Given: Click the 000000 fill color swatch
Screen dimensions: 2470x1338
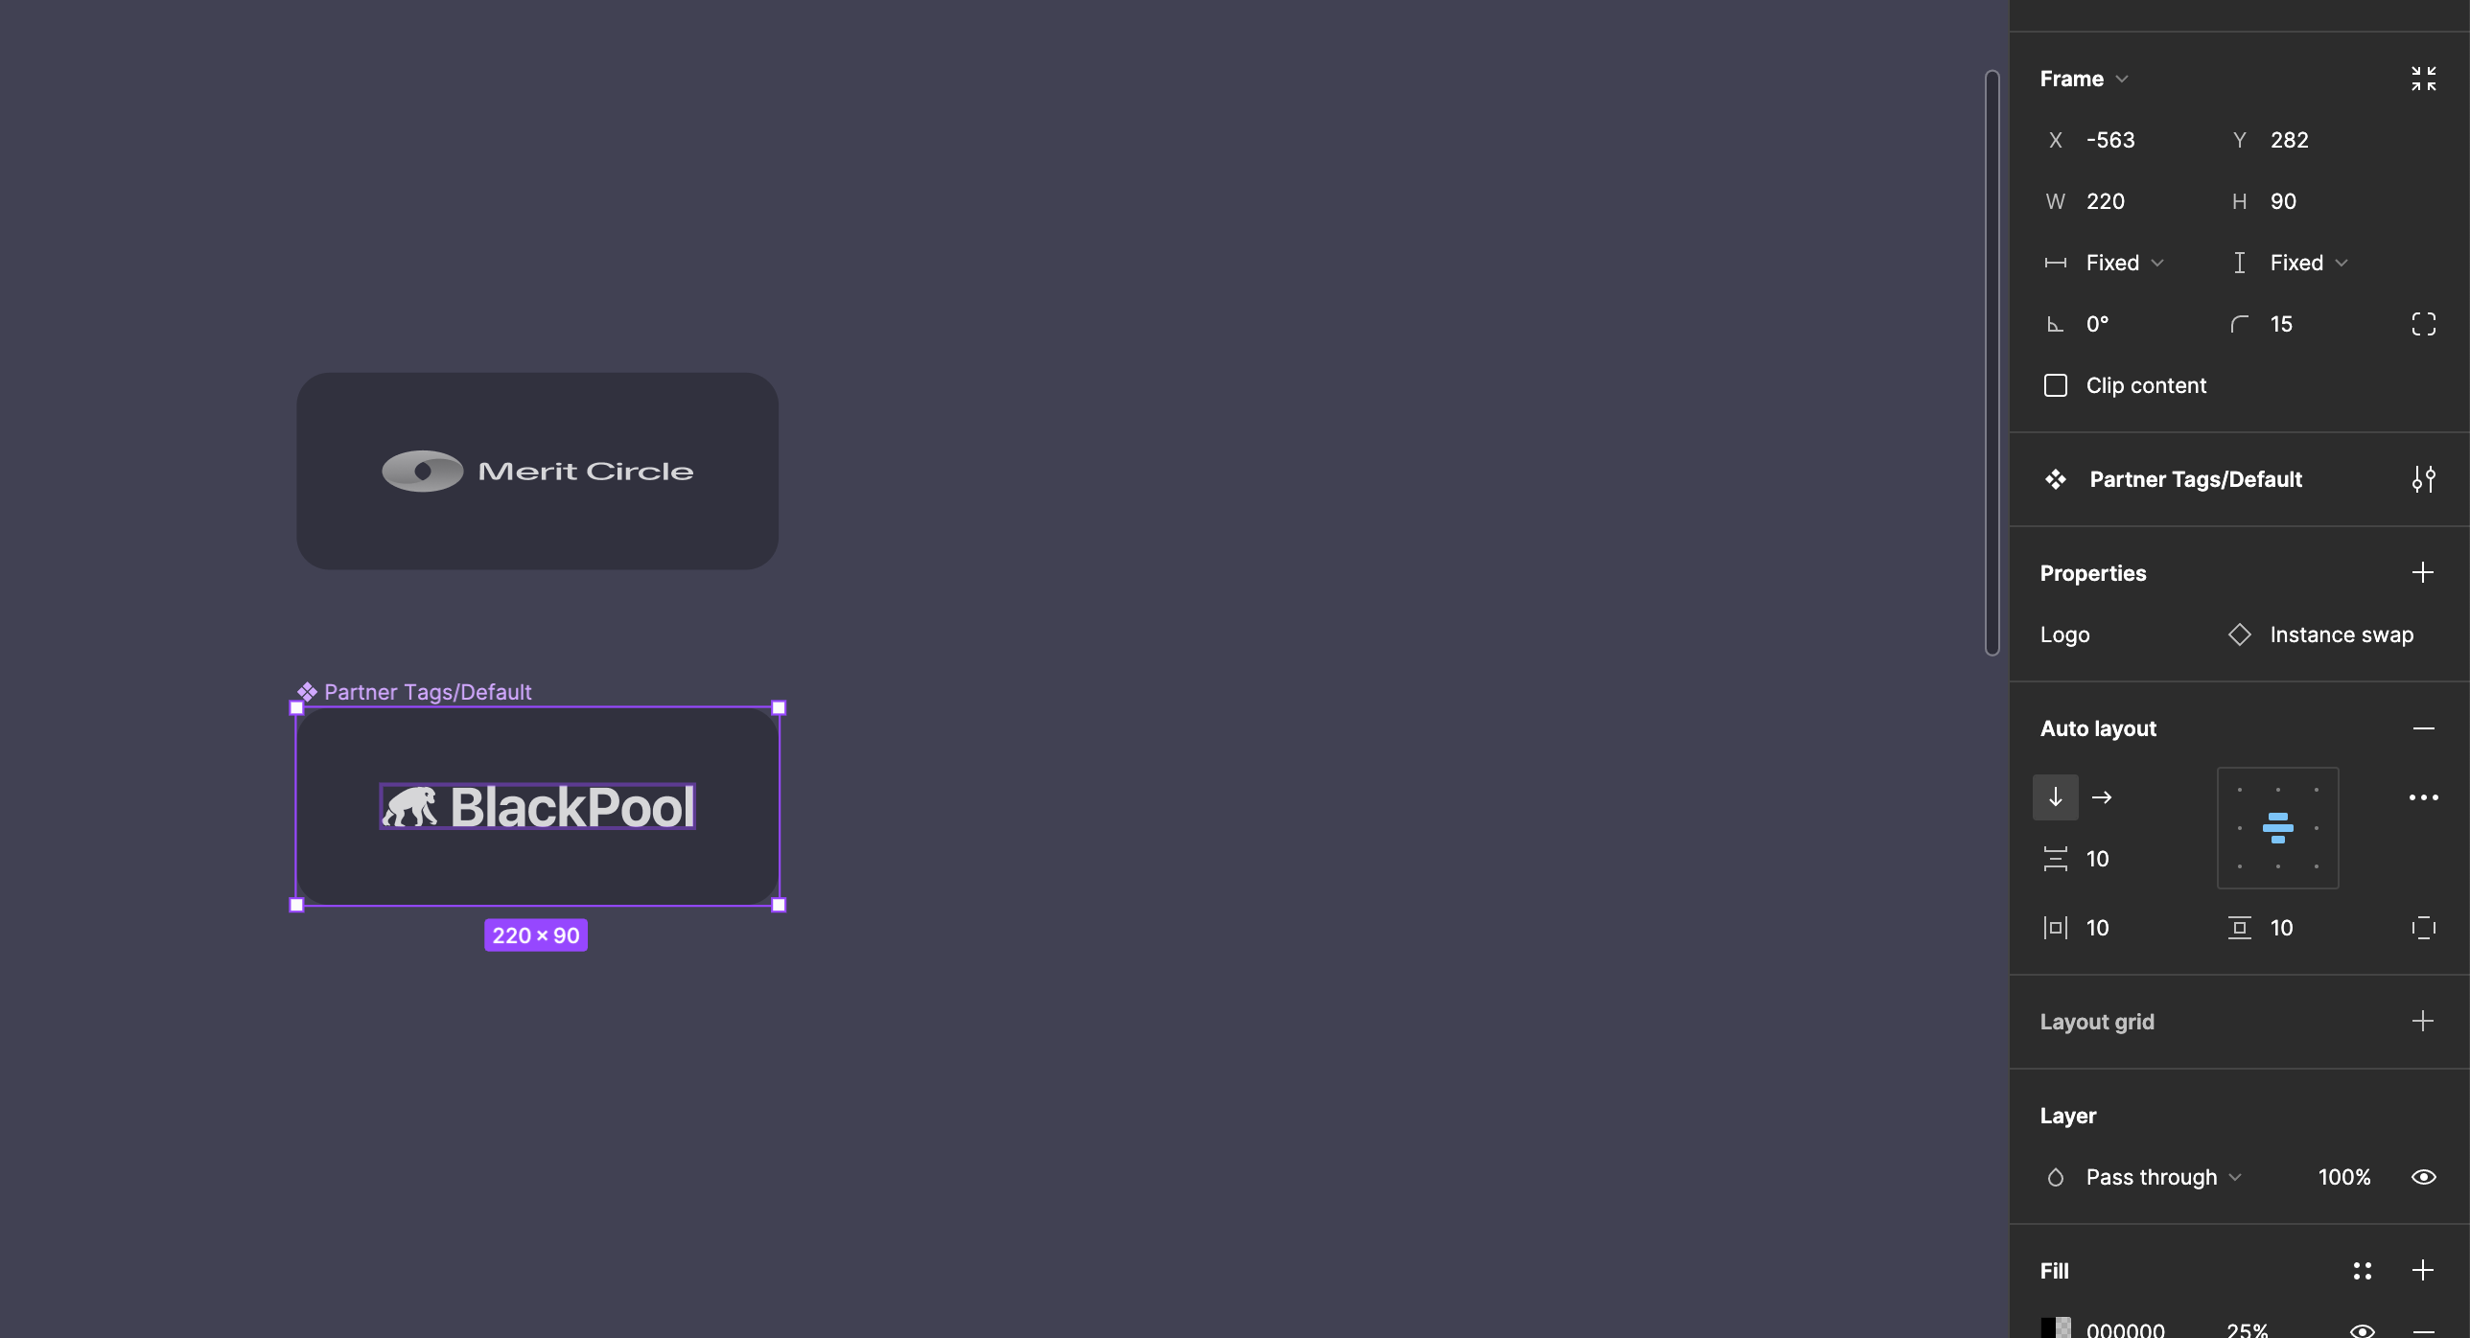Looking at the screenshot, I should [2055, 1328].
